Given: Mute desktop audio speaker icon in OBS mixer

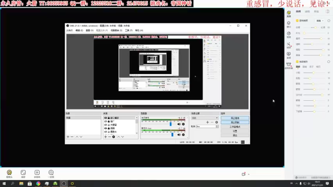Looking at the screenshot, I should pos(179,124).
